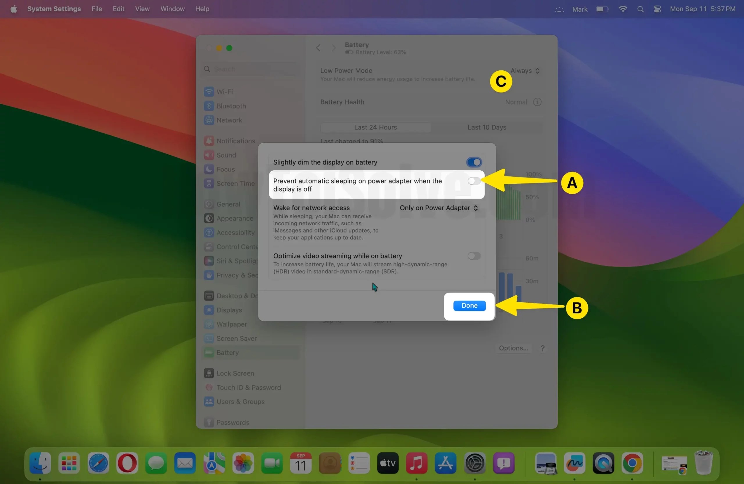This screenshot has height=484, width=744.
Task: Change the Wake for network access option
Action: coord(438,208)
